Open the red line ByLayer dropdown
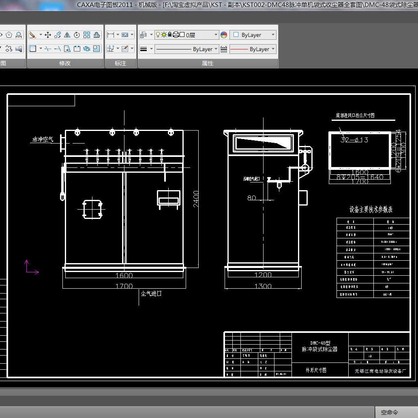Image resolution: width=418 pixels, height=418 pixels. (273, 49)
